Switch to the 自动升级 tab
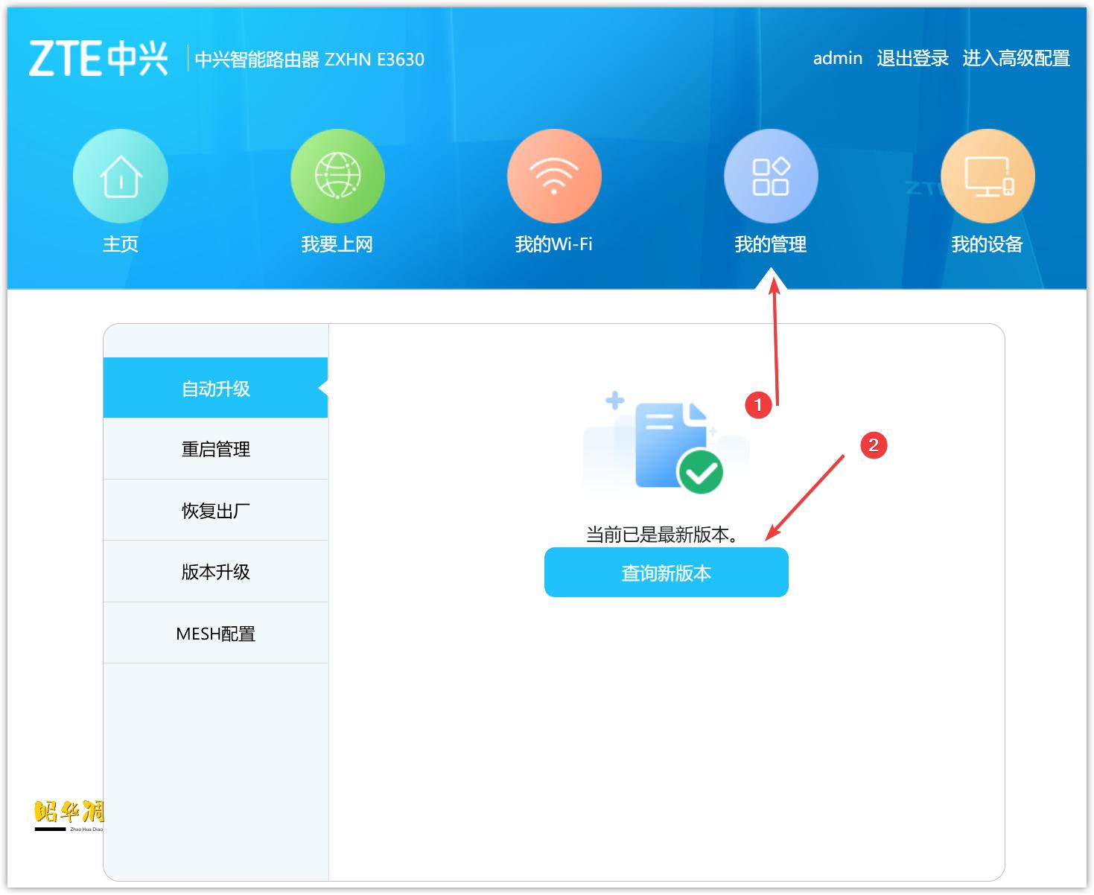The width and height of the screenshot is (1094, 895). (x=216, y=387)
